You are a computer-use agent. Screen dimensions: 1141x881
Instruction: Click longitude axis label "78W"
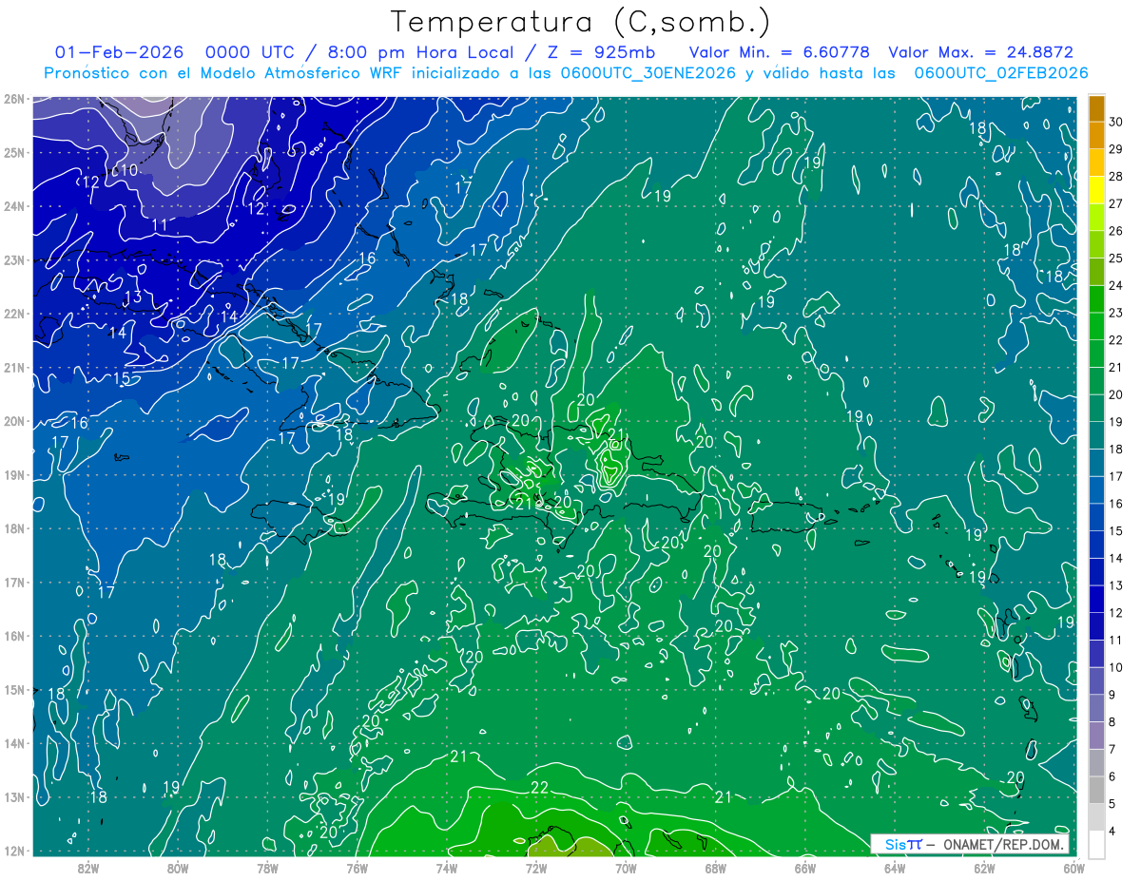click(x=267, y=867)
